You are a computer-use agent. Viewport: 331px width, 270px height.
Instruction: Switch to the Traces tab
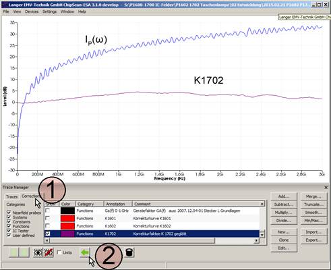coord(11,196)
